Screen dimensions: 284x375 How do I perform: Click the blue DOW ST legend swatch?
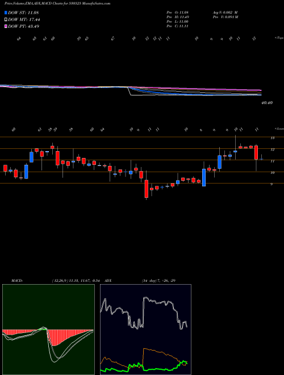pos(6,13)
